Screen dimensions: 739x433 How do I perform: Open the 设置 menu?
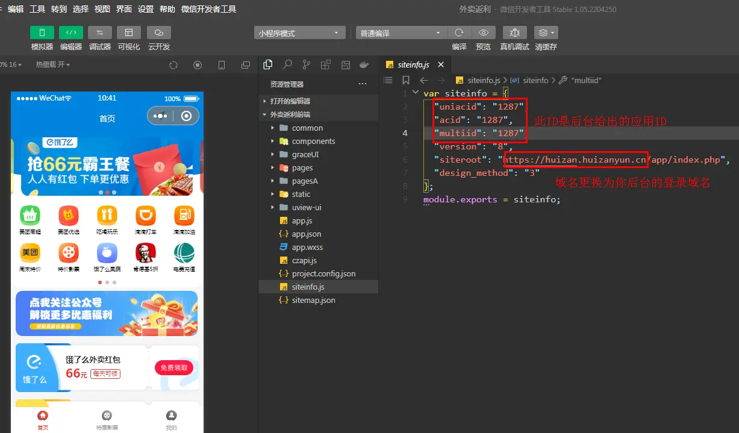146,9
